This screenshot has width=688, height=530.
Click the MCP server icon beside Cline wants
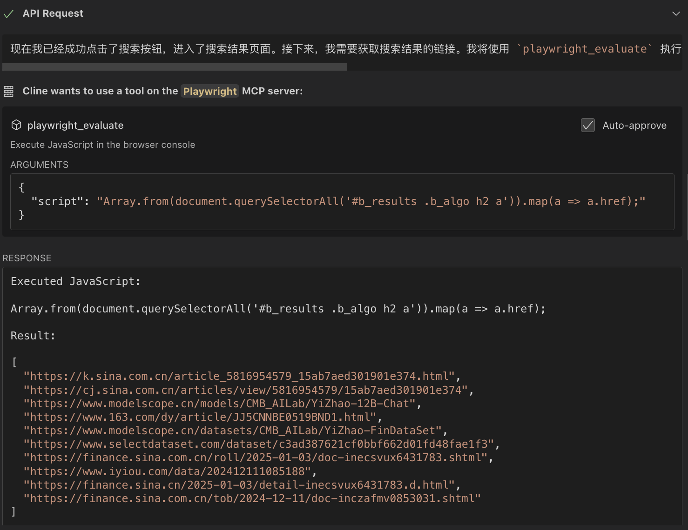[8, 91]
